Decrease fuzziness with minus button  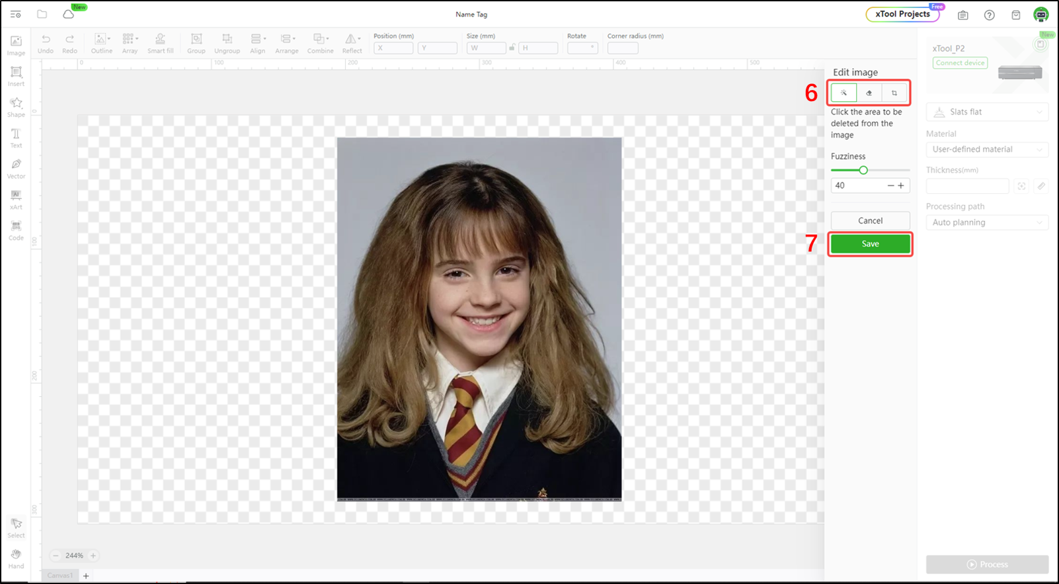click(x=890, y=186)
